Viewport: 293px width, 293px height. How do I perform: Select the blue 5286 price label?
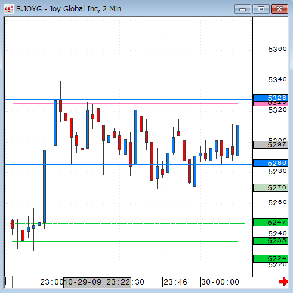point(270,163)
